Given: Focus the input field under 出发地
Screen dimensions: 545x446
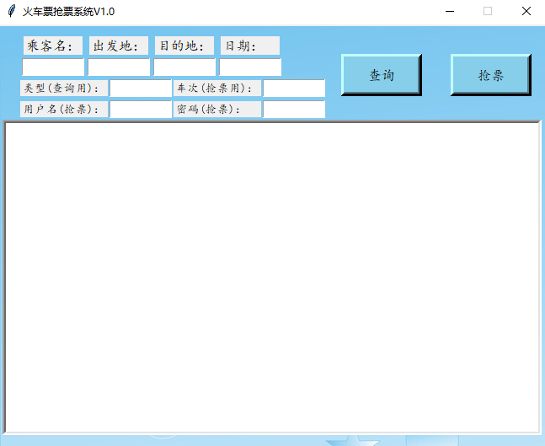Looking at the screenshot, I should pyautogui.click(x=119, y=67).
